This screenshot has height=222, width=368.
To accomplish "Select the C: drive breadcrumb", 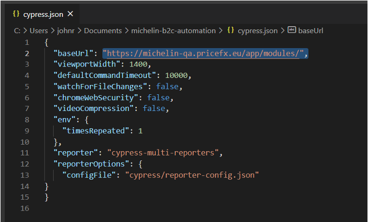I will [17, 30].
